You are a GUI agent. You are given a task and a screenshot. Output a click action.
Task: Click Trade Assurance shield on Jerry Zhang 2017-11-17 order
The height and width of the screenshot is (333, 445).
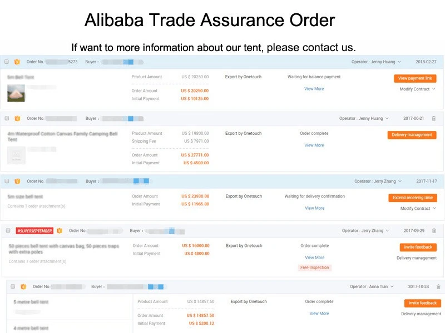pos(17,181)
